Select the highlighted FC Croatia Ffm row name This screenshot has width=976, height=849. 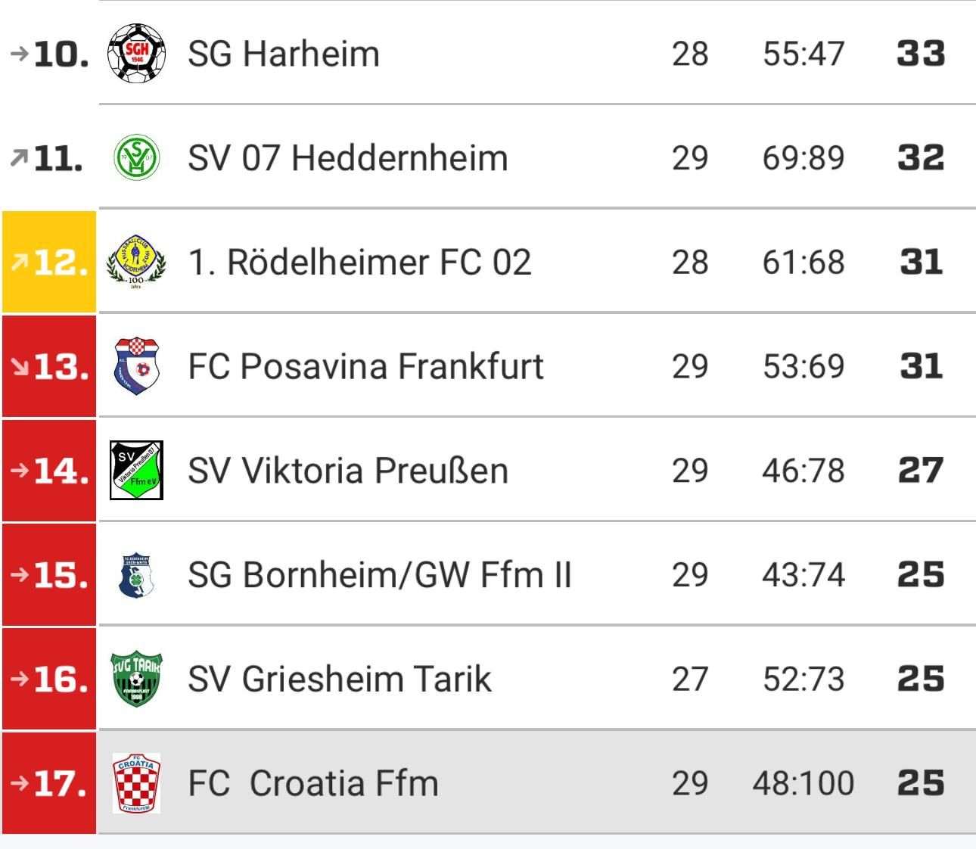[x=313, y=783]
